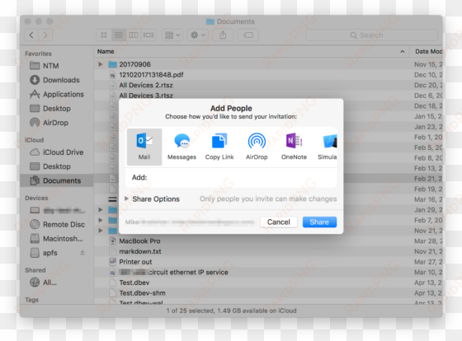Click the Add recipients field
462x341 pixels.
[231, 177]
